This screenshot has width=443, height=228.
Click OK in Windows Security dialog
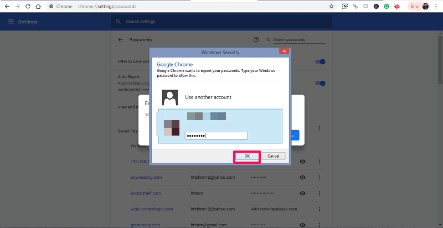point(247,156)
